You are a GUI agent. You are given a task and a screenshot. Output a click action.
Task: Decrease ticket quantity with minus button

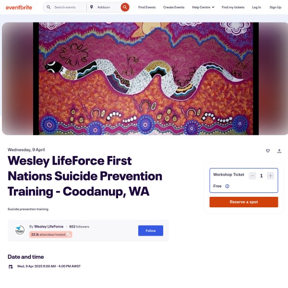252,176
